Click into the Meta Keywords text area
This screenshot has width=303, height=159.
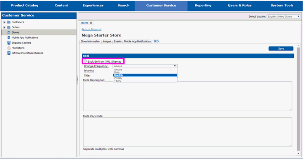coord(187,132)
